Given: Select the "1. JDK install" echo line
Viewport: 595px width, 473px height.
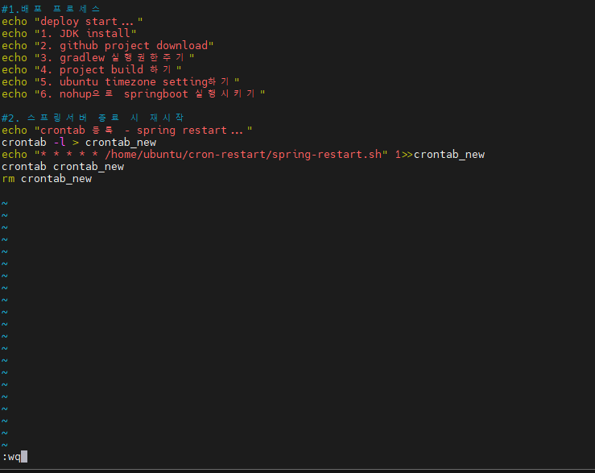Looking at the screenshot, I should [x=69, y=33].
